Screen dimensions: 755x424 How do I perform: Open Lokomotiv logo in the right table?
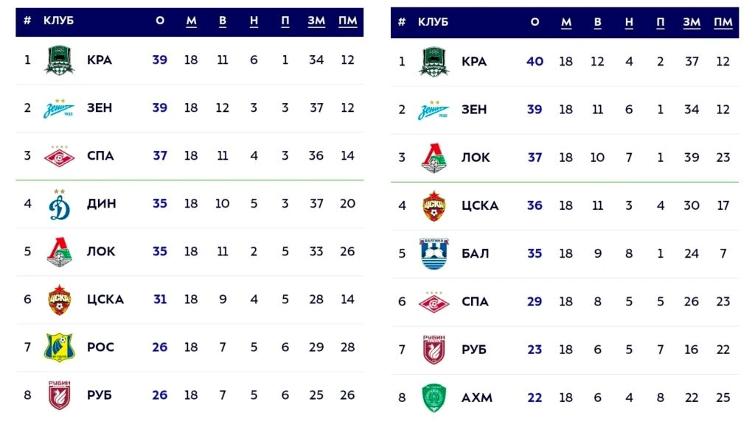(434, 158)
